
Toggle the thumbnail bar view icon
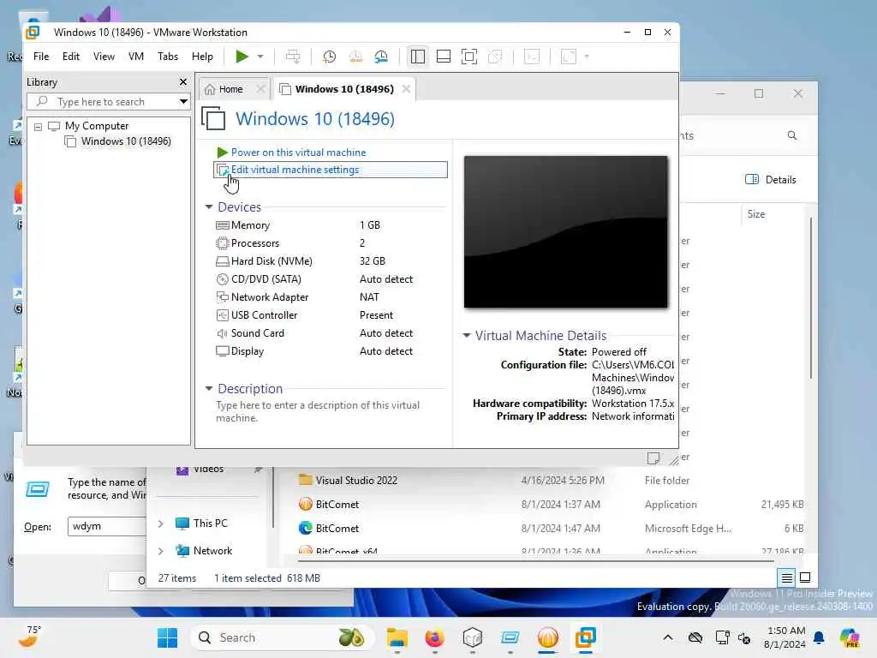click(x=444, y=57)
